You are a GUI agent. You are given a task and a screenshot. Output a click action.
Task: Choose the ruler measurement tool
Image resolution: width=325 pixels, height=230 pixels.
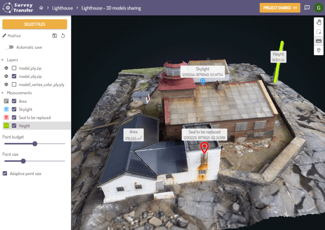[x=319, y=41]
